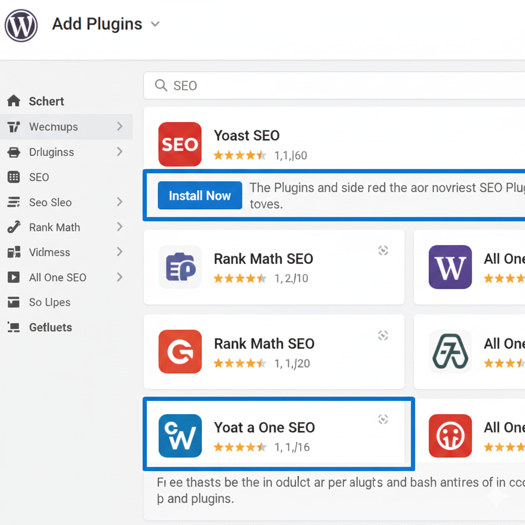Image resolution: width=525 pixels, height=525 pixels.
Task: Open Rank Math in the sidebar
Action: click(x=54, y=227)
